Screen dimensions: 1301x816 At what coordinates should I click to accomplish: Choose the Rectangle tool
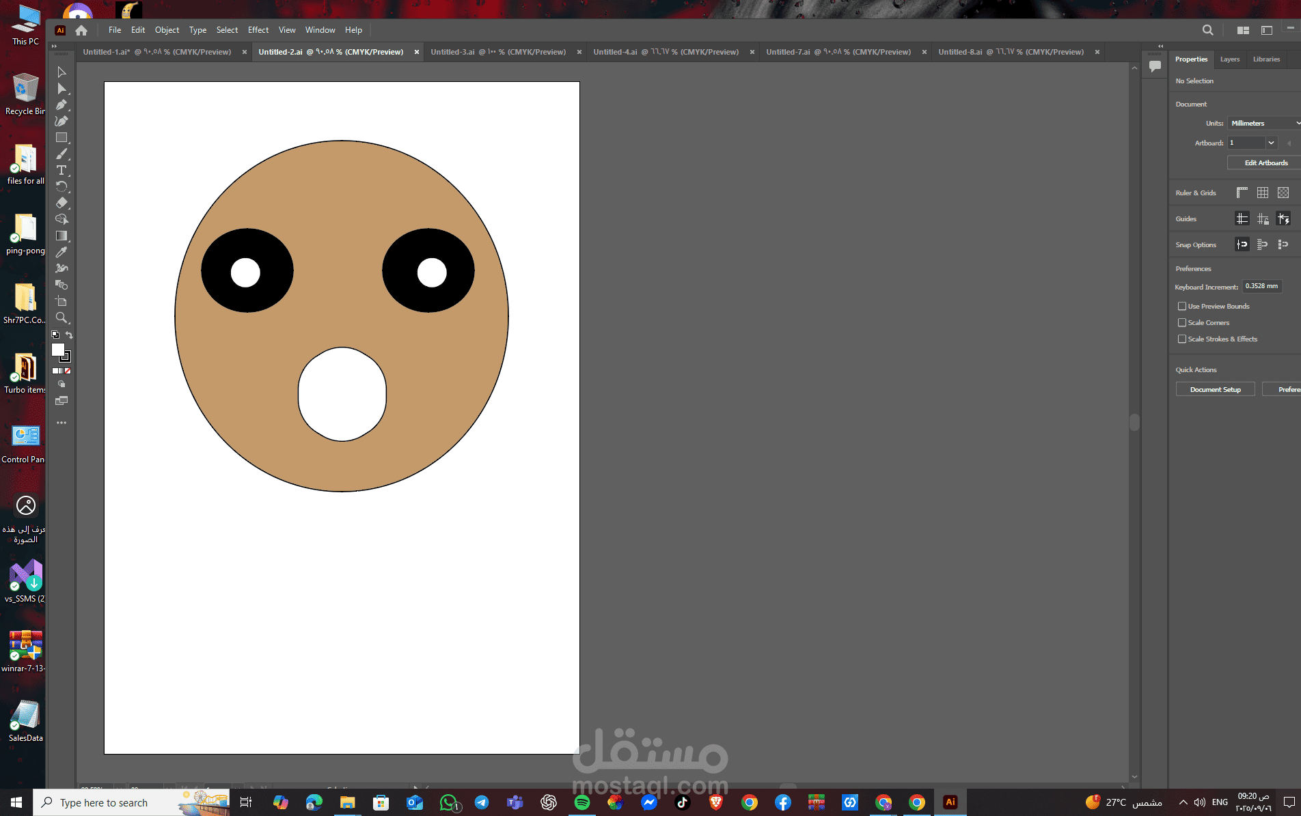click(x=61, y=137)
